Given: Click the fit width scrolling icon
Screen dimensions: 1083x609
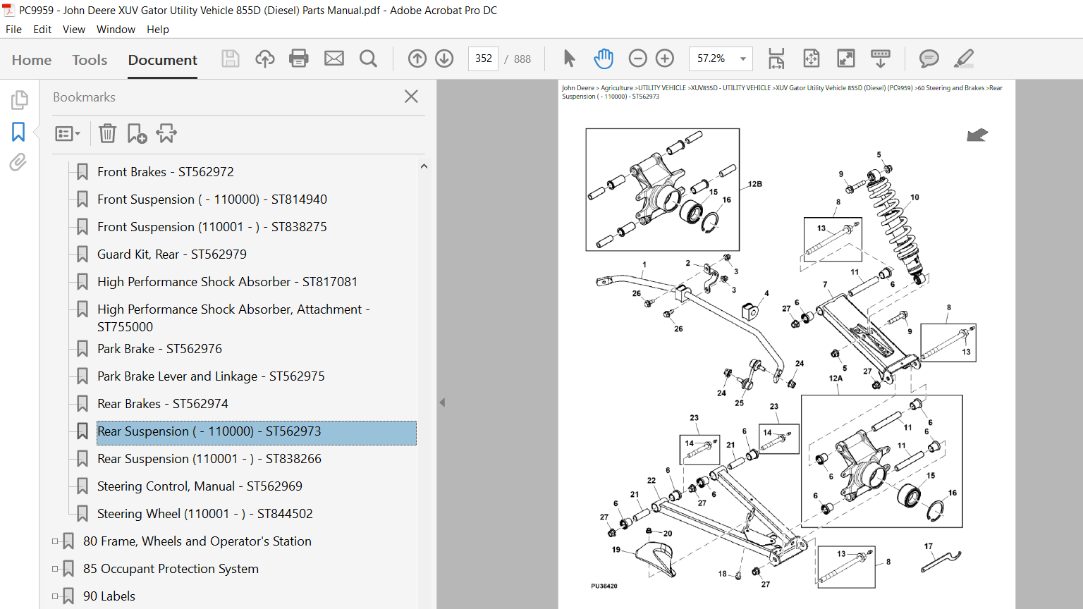Looking at the screenshot, I should coord(776,59).
